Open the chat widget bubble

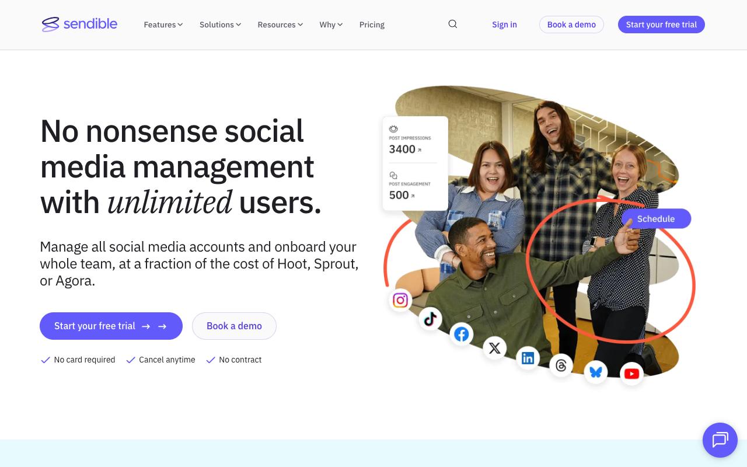pyautogui.click(x=720, y=440)
